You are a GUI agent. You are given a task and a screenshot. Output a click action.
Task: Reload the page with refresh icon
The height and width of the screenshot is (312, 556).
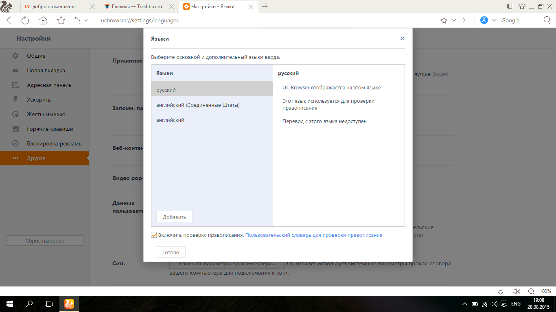coord(25,21)
